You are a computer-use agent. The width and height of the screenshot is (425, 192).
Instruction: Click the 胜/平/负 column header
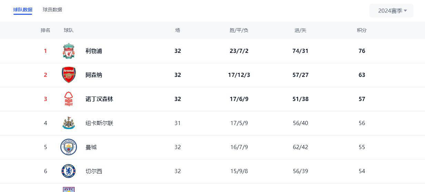[239, 30]
